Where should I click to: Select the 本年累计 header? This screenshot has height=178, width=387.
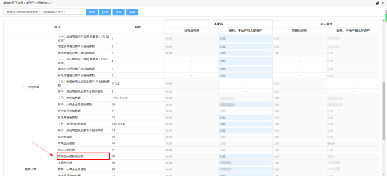(x=326, y=24)
